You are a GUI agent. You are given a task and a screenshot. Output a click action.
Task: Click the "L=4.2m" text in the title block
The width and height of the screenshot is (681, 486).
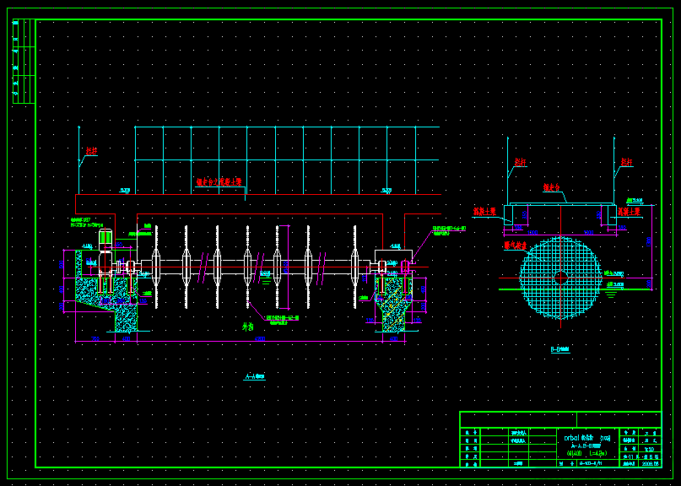point(598,453)
